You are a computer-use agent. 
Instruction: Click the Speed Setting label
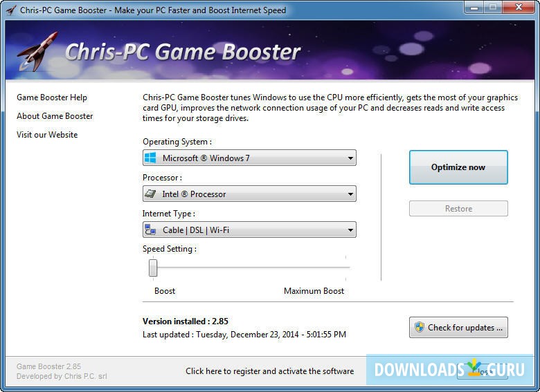click(x=170, y=249)
